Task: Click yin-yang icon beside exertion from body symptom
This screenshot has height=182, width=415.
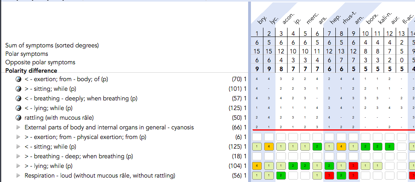Action: (x=18, y=79)
